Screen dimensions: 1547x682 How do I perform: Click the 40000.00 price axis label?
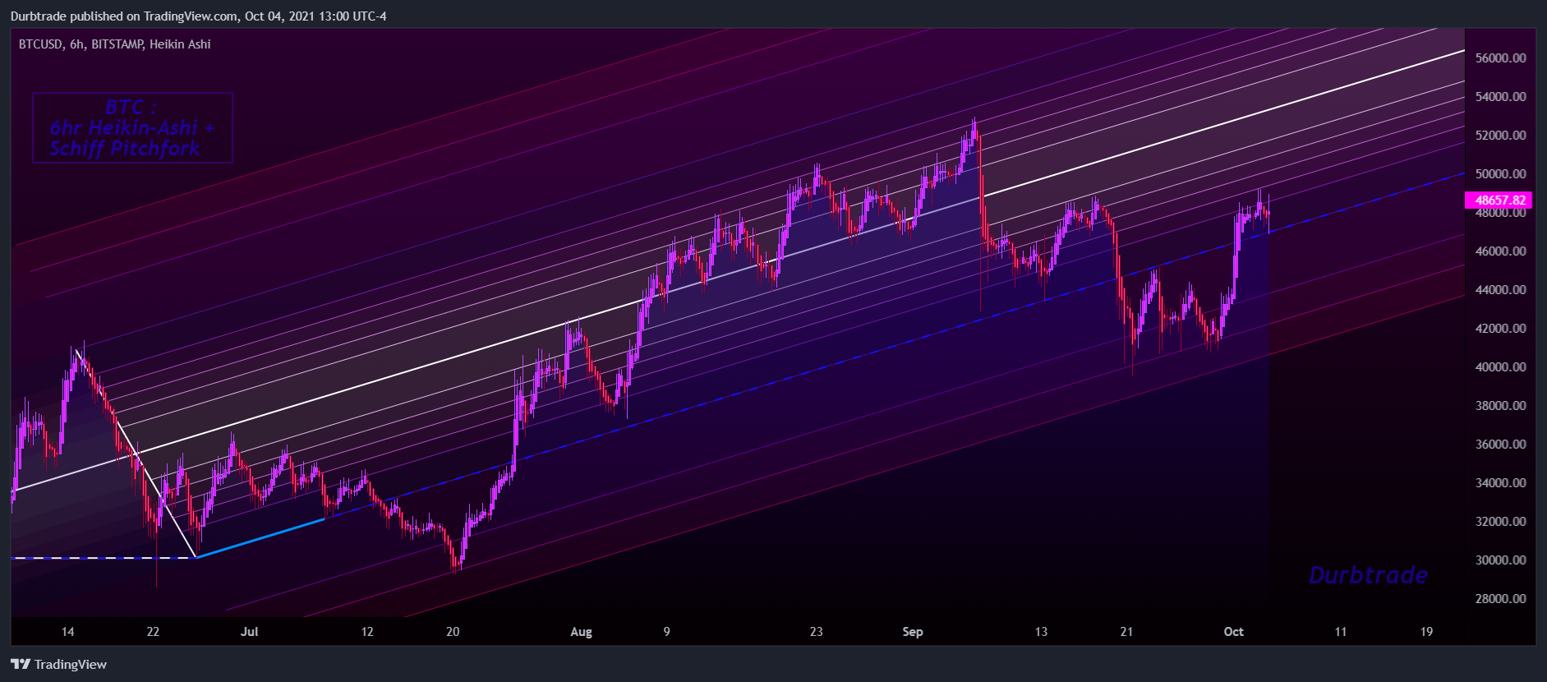click(1500, 367)
